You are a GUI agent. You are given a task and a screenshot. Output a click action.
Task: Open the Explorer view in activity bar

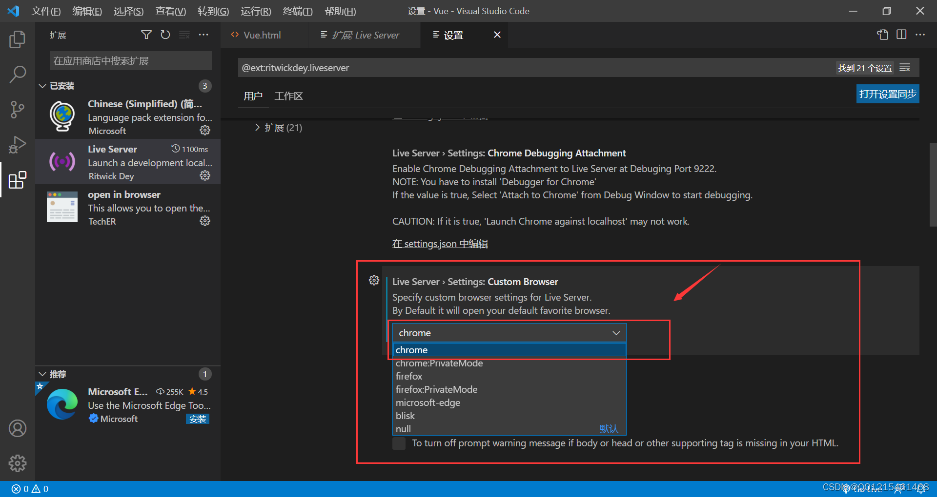(x=18, y=39)
